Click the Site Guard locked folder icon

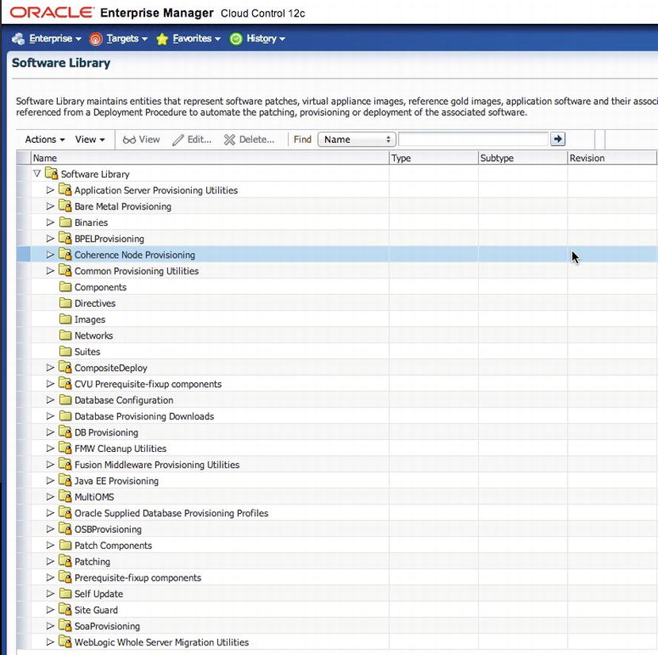coord(65,610)
